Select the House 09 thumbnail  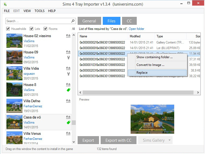pyautogui.click(x=14, y=57)
